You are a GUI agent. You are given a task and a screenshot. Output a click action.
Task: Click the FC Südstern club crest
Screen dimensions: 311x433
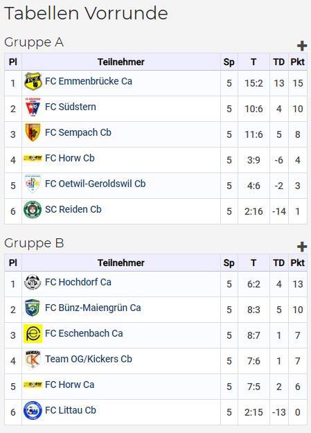point(33,107)
